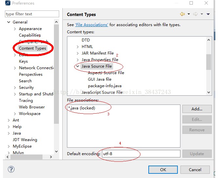
Task: Confirm with the OK button
Action: (163, 170)
